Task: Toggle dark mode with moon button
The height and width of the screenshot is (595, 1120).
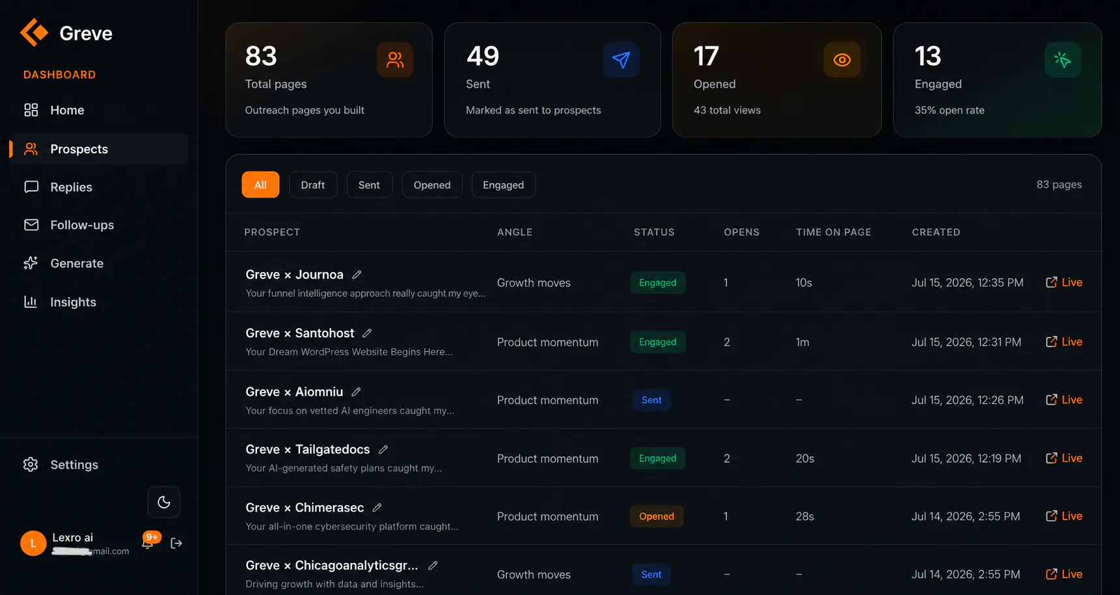Action: pyautogui.click(x=164, y=502)
